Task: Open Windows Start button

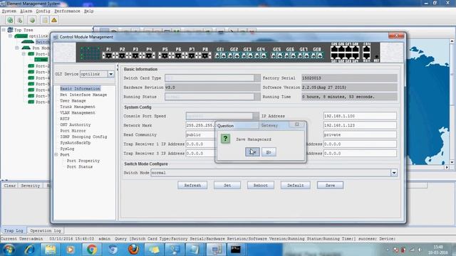Action: click(9, 250)
